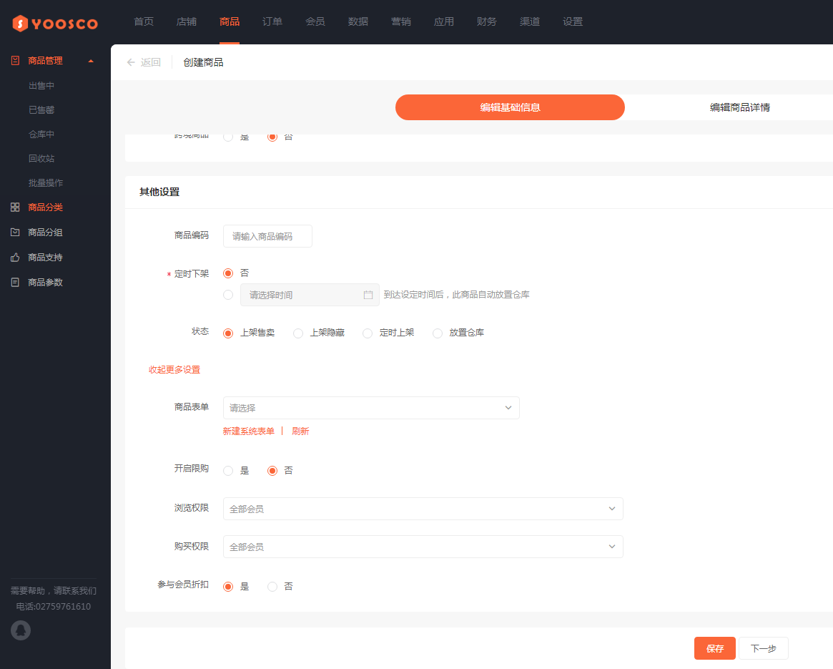Click the 新建系统表单 link

249,431
